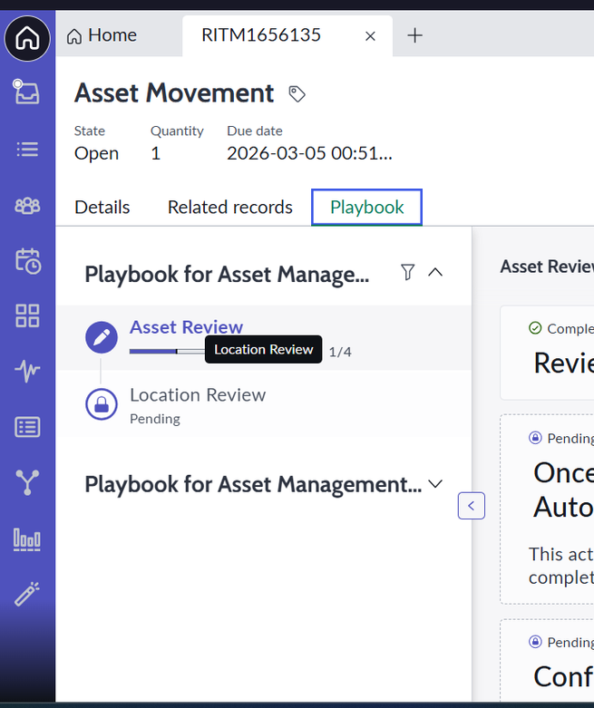Switch to the Related records tab
This screenshot has width=594, height=708.
(229, 208)
